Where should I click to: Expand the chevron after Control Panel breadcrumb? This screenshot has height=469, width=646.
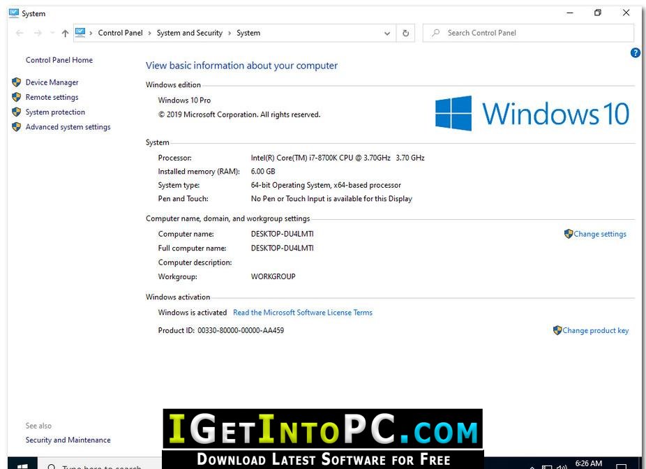tap(149, 33)
